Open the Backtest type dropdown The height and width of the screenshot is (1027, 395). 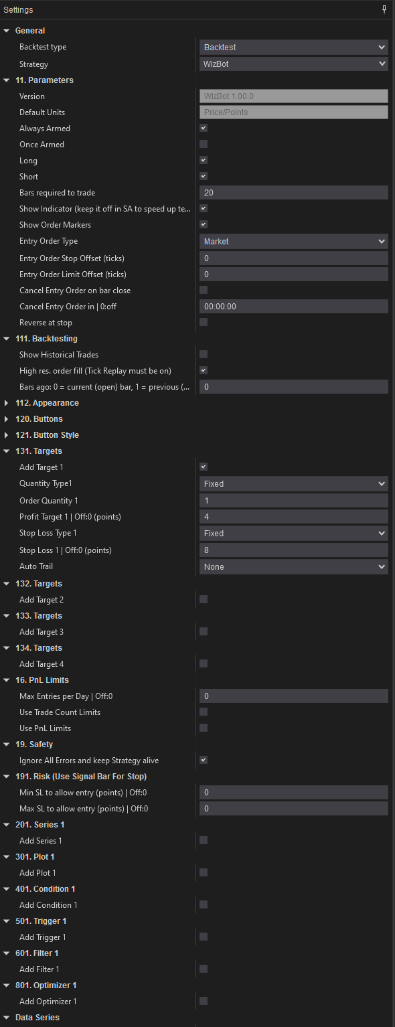click(x=294, y=47)
